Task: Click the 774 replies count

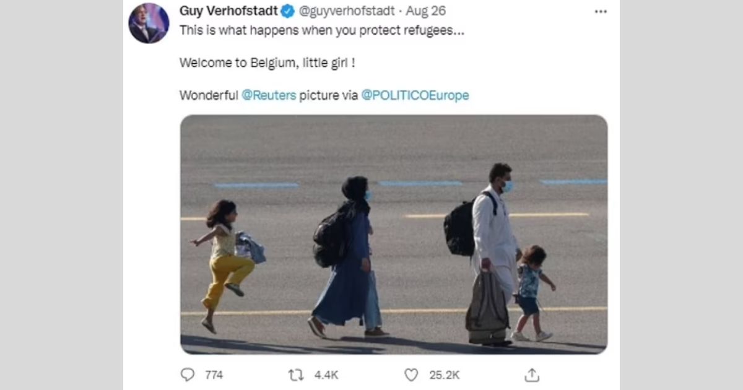Action: (x=214, y=375)
